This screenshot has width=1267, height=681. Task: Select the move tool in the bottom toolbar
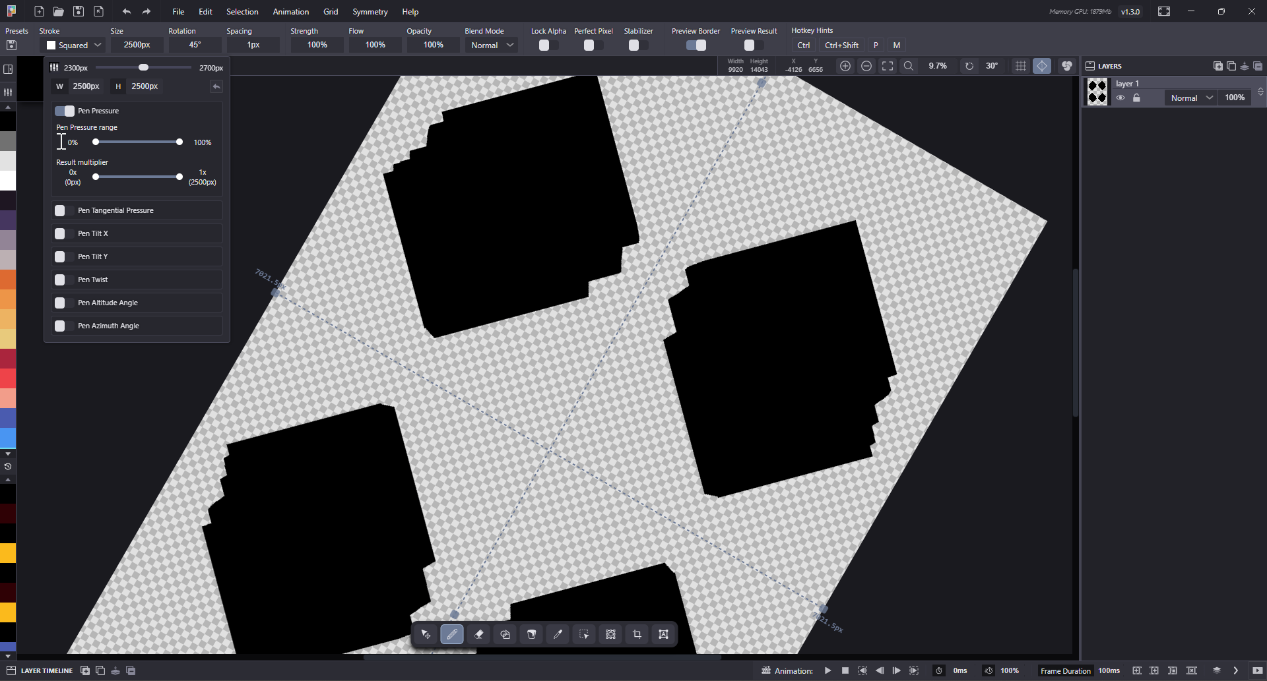coord(426,634)
